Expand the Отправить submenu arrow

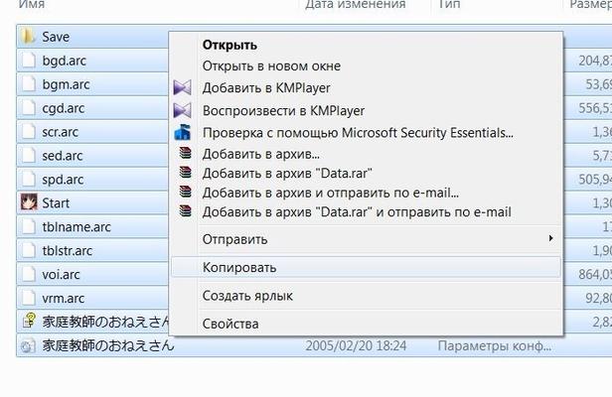[550, 238]
